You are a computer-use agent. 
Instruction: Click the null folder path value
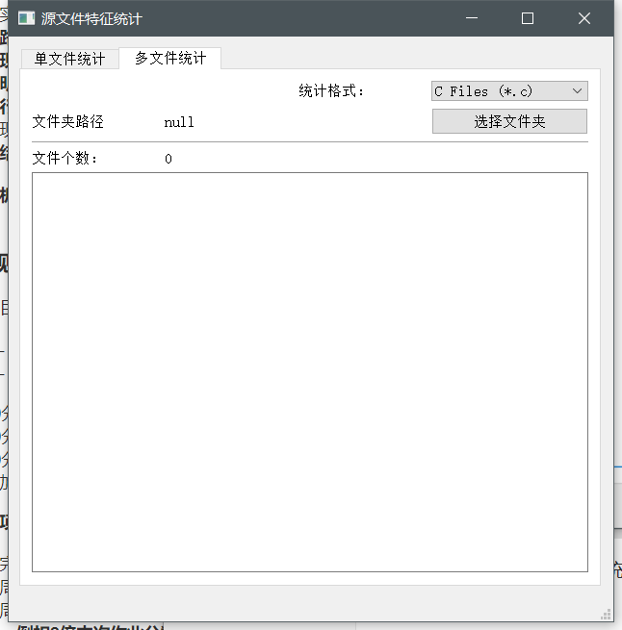click(x=179, y=122)
